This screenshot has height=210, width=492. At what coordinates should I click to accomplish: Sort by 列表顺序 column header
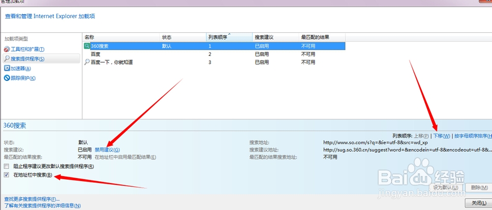(229, 37)
